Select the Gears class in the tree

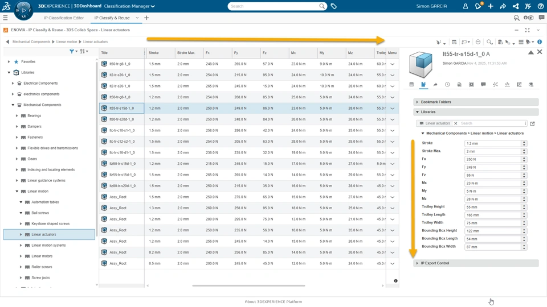point(32,159)
